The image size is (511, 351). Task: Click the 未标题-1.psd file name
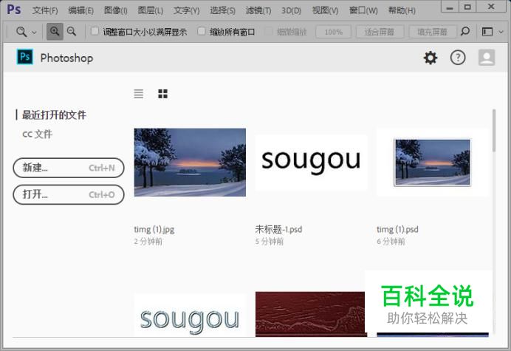point(278,229)
